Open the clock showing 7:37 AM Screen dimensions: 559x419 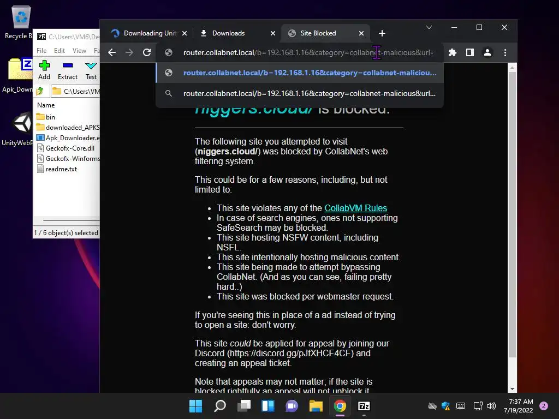tap(519, 406)
